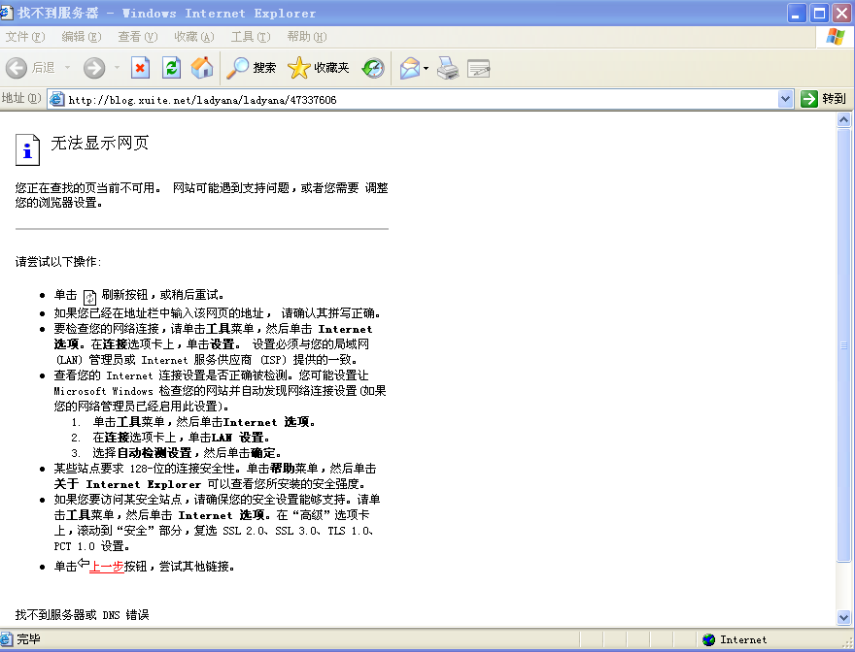855x652 pixels.
Task: Click the 地址(D) label
Action: coord(21,99)
